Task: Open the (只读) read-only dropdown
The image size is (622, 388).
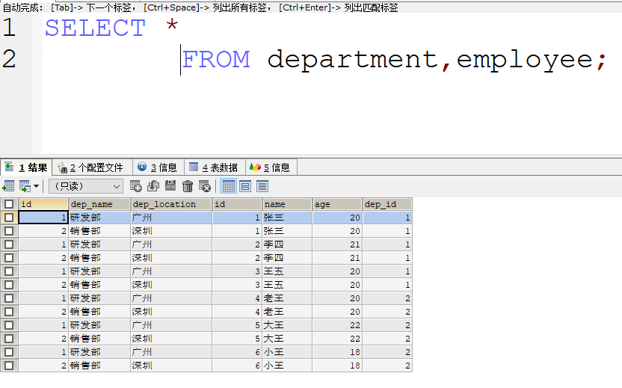Action: pyautogui.click(x=86, y=186)
